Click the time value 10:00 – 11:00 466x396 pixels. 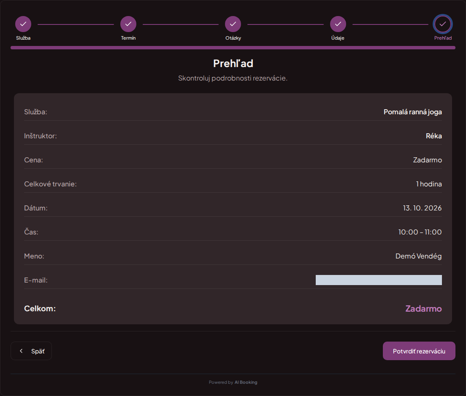[x=420, y=232]
